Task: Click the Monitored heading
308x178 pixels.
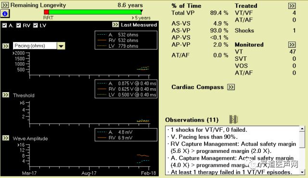Action: pos(249,44)
